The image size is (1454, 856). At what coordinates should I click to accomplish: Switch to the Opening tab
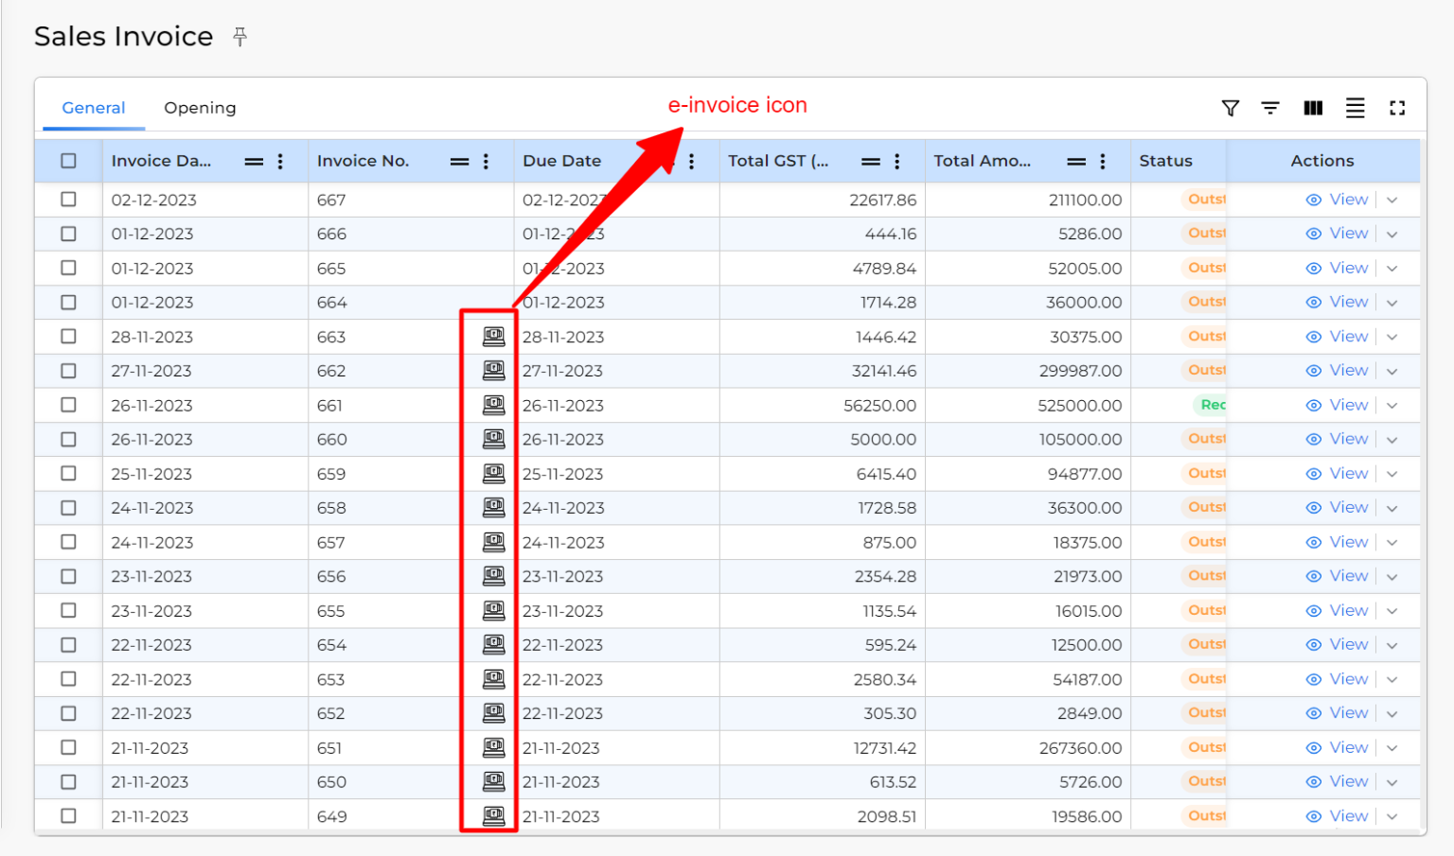point(200,108)
